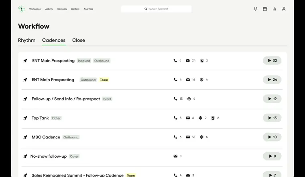
Task: Click rocket icon beside No-show follow-up
Action: (x=25, y=156)
